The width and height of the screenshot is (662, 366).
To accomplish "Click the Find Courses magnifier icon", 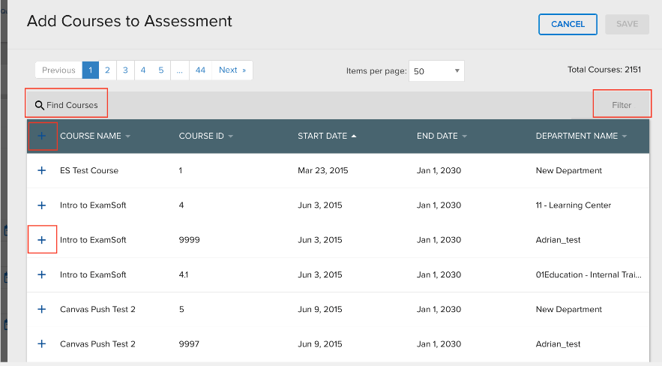I will 39,105.
